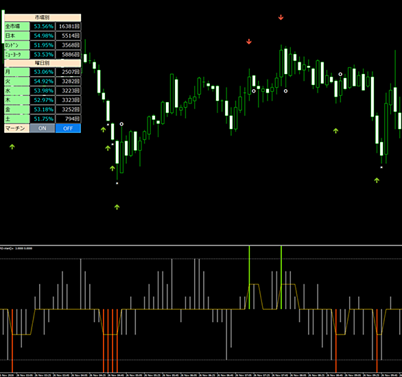Select the 日本 market row label

coord(16,36)
